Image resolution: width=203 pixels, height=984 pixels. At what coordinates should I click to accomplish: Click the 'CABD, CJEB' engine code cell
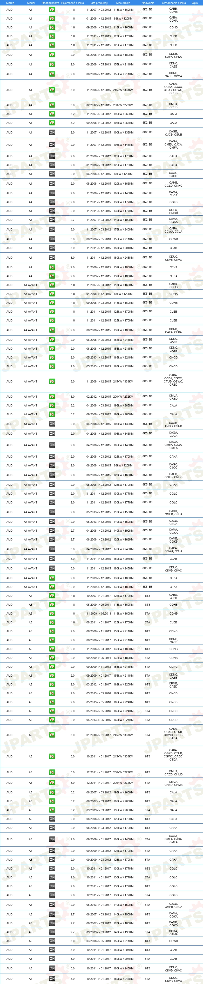click(x=173, y=596)
